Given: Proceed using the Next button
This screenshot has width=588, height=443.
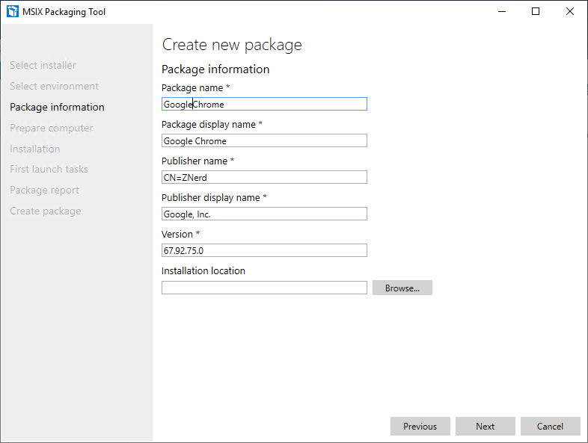Looking at the screenshot, I should click(x=486, y=426).
